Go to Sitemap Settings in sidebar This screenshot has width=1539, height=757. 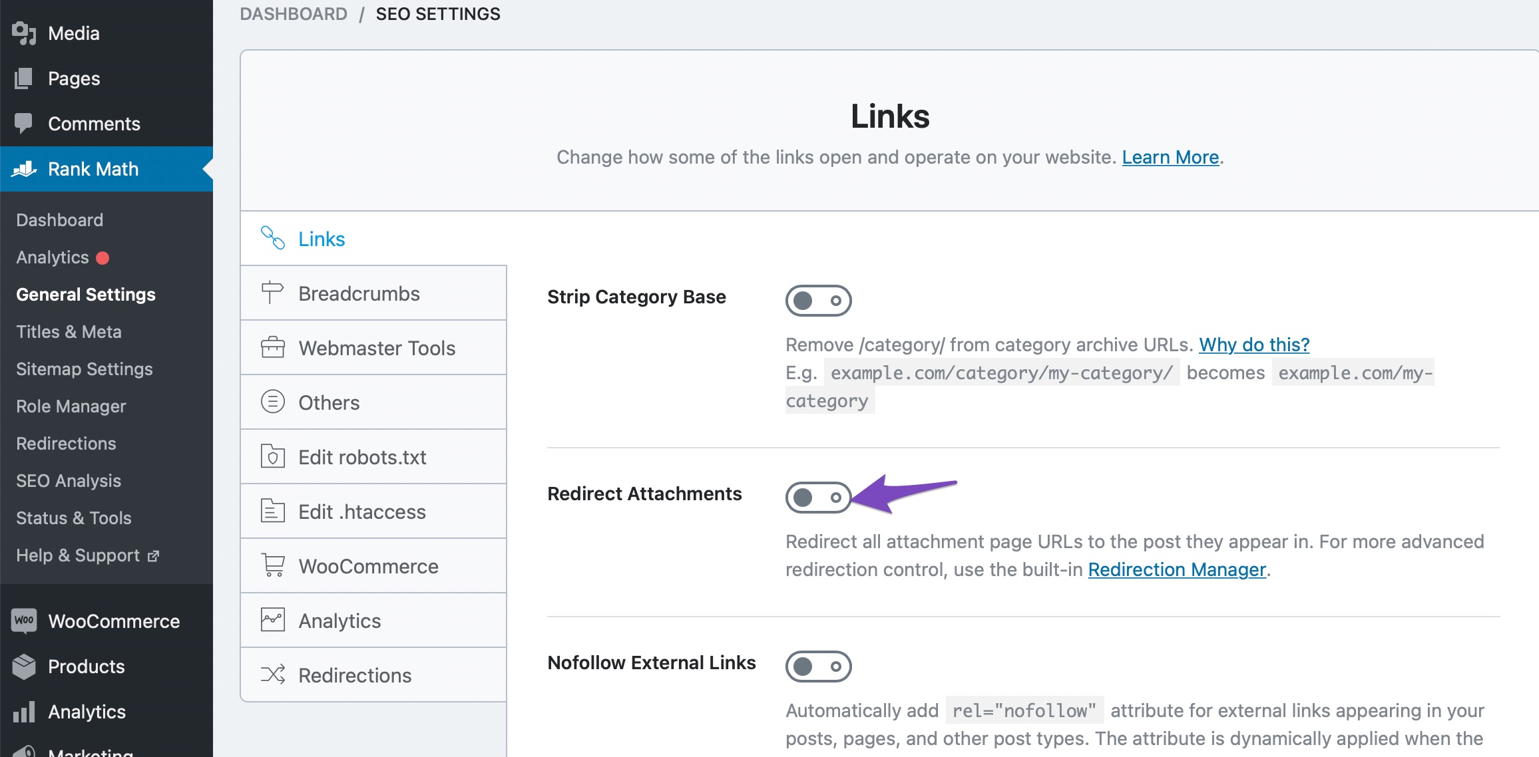(84, 369)
